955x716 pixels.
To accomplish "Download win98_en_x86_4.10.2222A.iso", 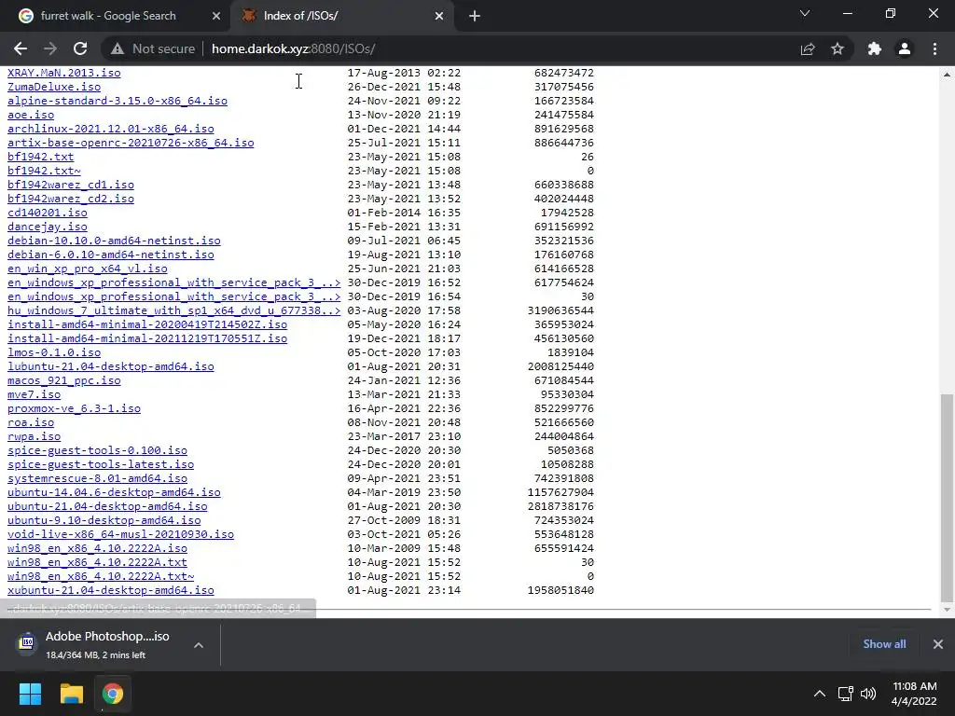I will [x=97, y=548].
